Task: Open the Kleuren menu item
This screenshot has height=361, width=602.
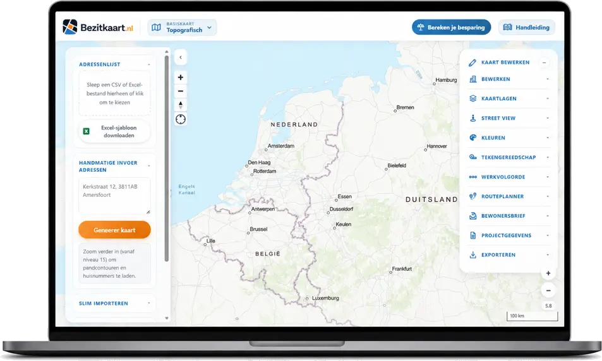Action: point(509,138)
